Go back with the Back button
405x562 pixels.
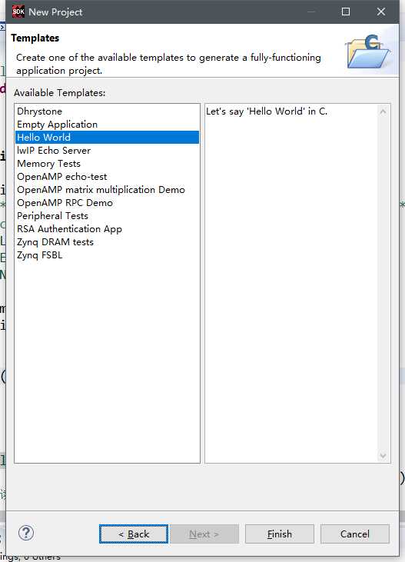pos(133,534)
